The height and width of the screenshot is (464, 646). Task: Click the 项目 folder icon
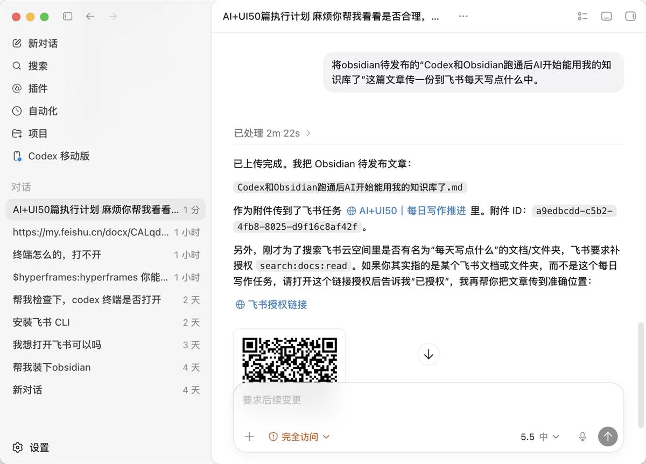pyautogui.click(x=17, y=133)
